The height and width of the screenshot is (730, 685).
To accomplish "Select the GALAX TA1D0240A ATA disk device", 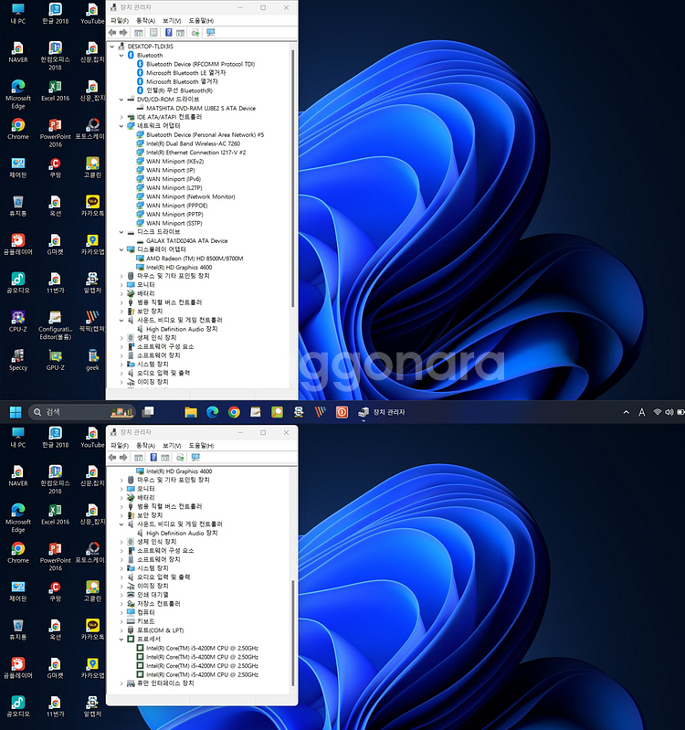I will [x=186, y=241].
